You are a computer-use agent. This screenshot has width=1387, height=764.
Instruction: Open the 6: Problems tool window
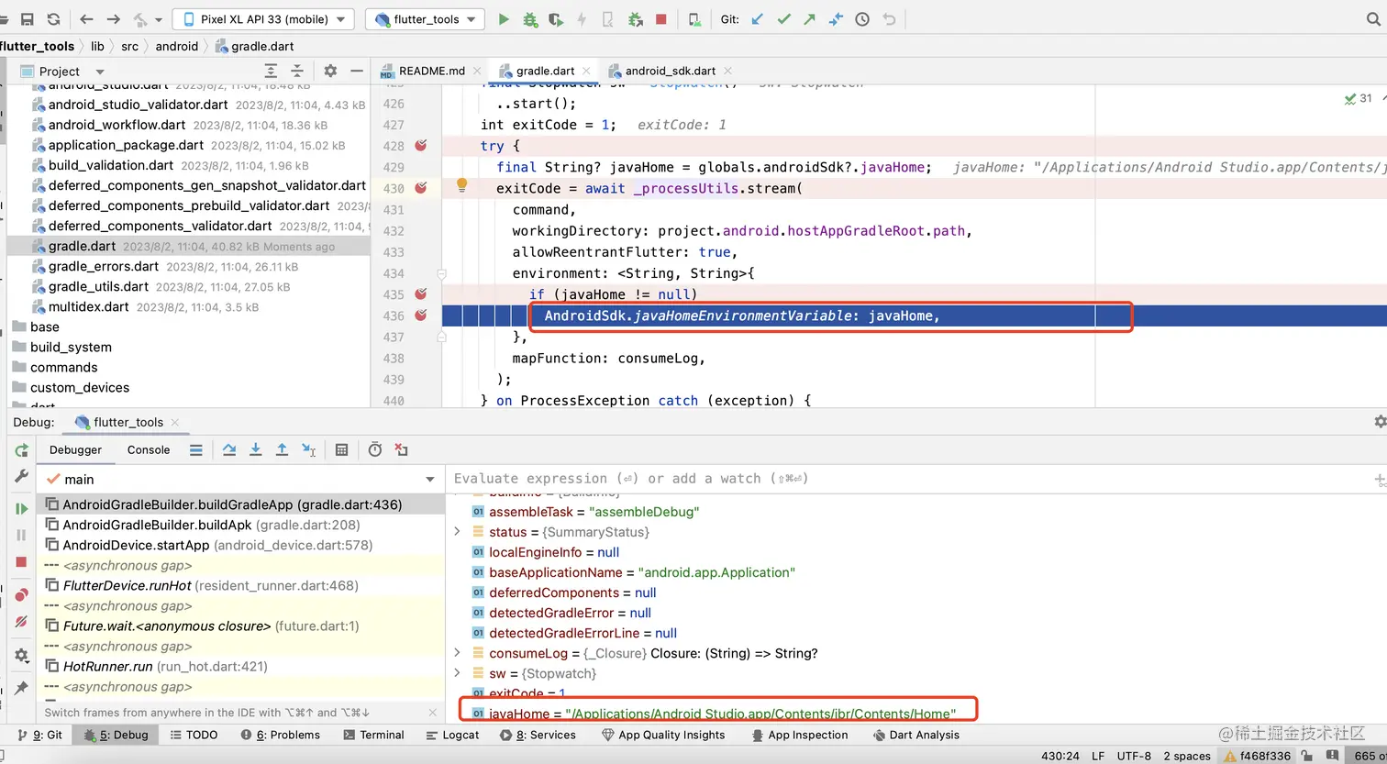coord(280,735)
